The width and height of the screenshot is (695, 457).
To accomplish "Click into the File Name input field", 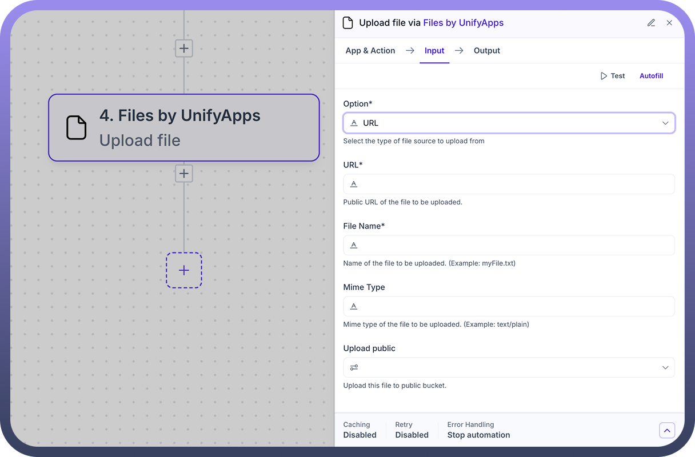I will coord(509,245).
